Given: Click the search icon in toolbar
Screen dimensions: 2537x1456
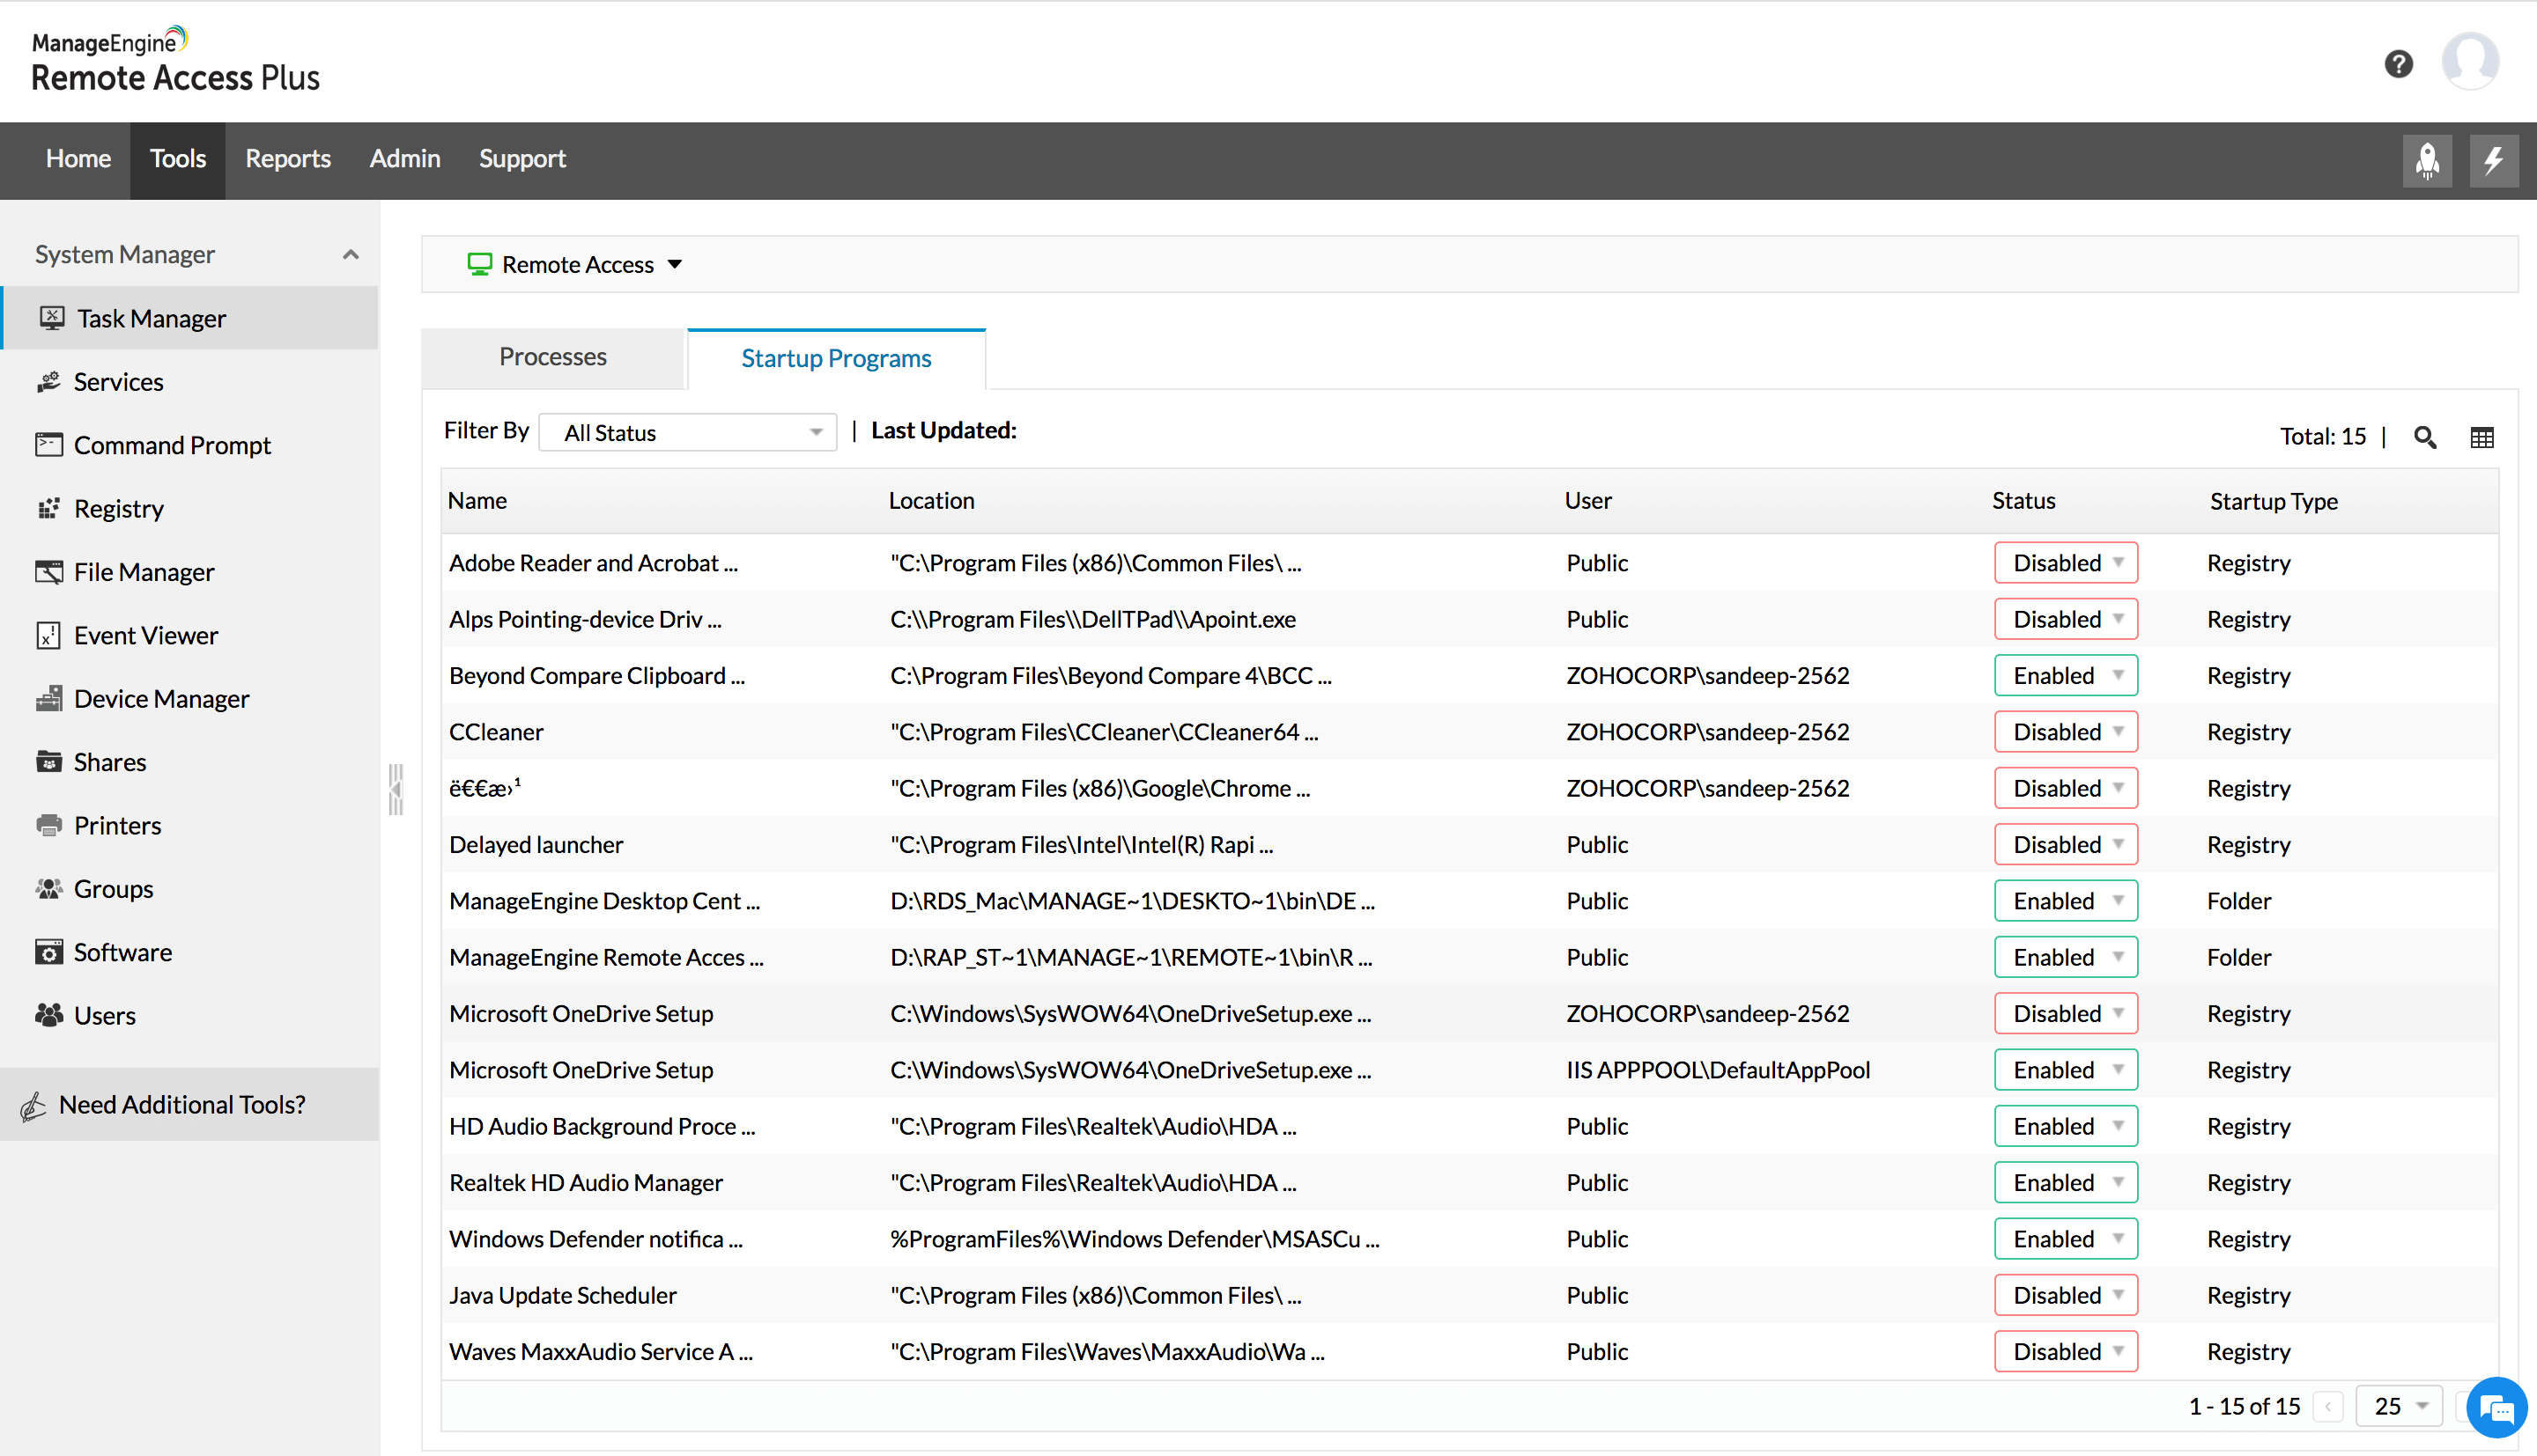Looking at the screenshot, I should [2425, 432].
